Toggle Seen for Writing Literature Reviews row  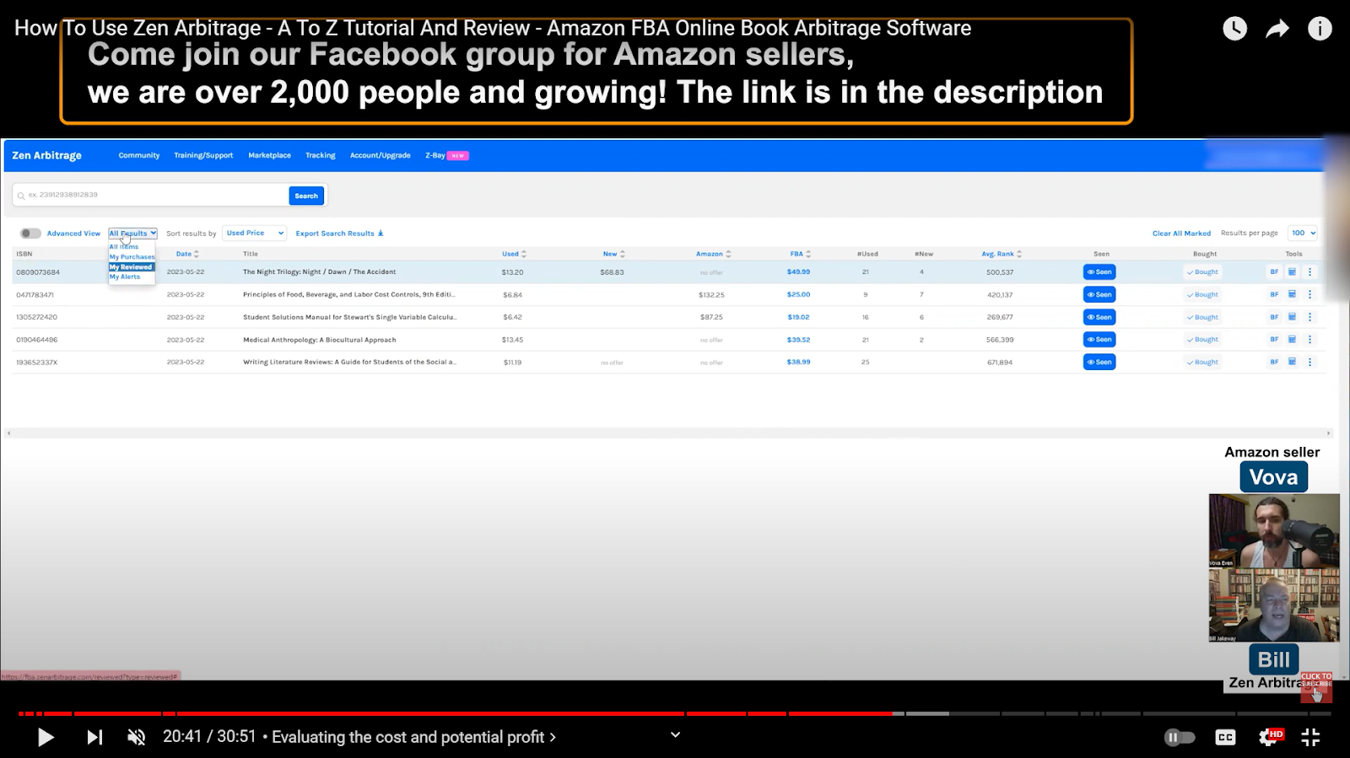(1099, 362)
